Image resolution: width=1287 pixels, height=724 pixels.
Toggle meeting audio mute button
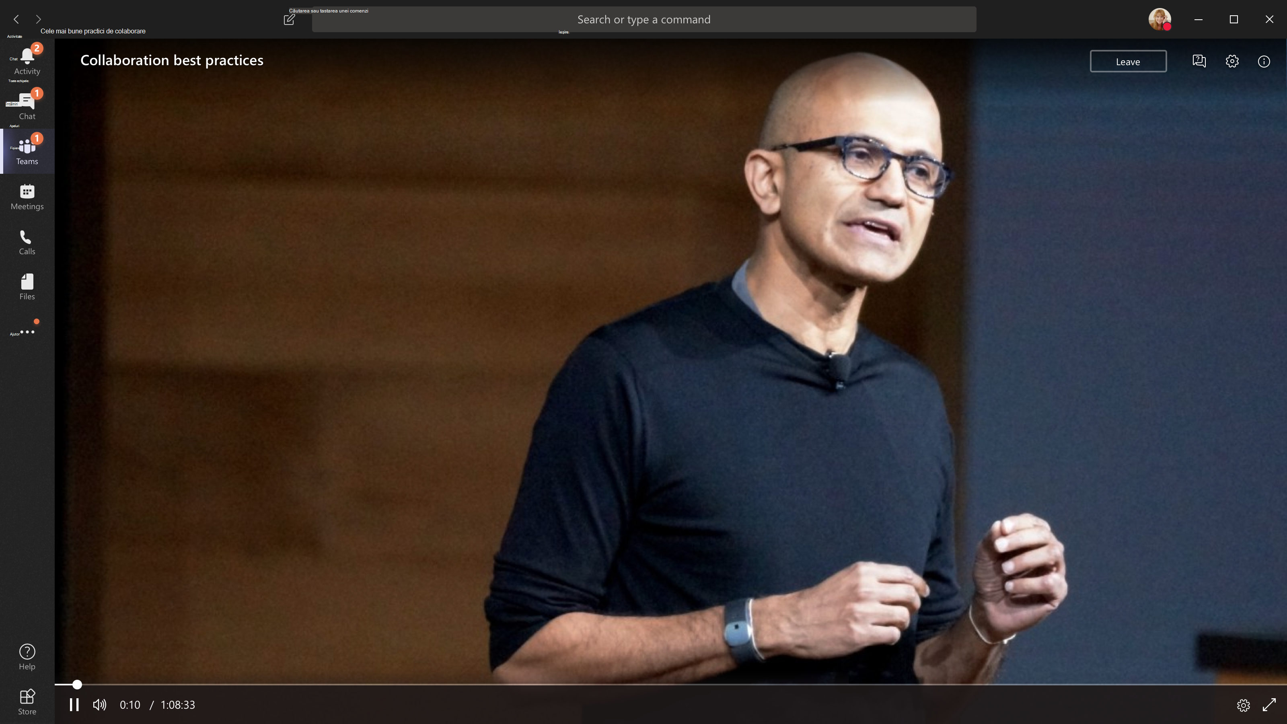[100, 705]
